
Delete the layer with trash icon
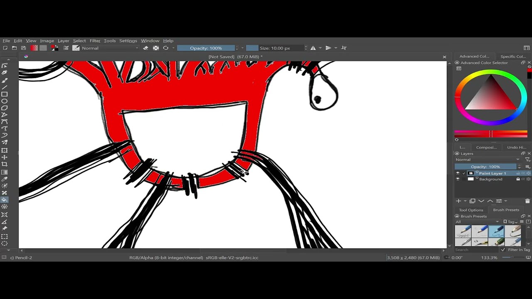pyautogui.click(x=527, y=201)
